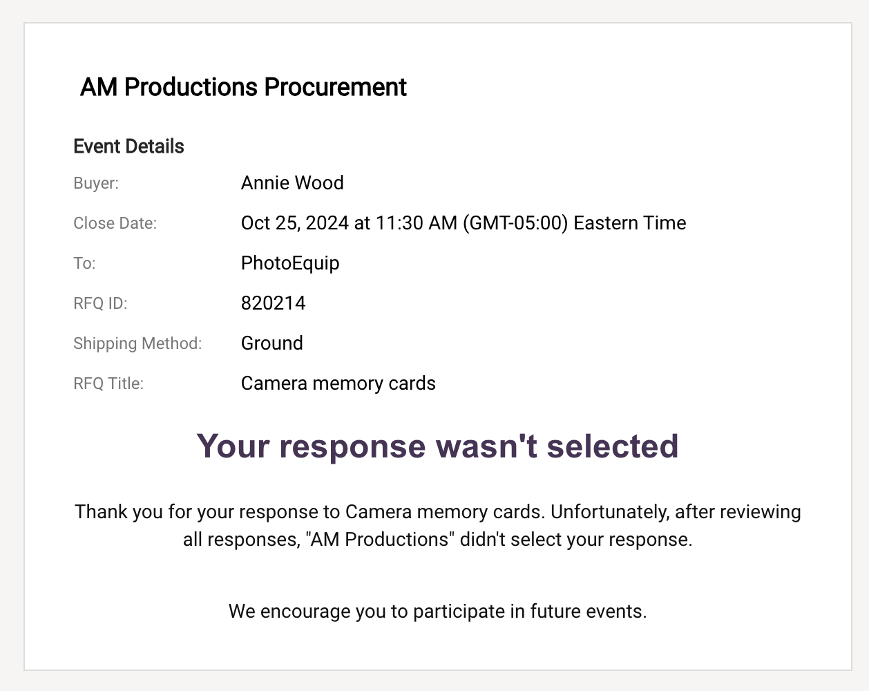Click the To label
The width and height of the screenshot is (869, 691).
[x=84, y=263]
